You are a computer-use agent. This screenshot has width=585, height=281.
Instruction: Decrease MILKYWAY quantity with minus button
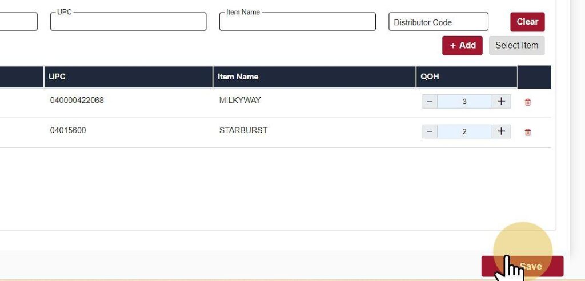[430, 102]
